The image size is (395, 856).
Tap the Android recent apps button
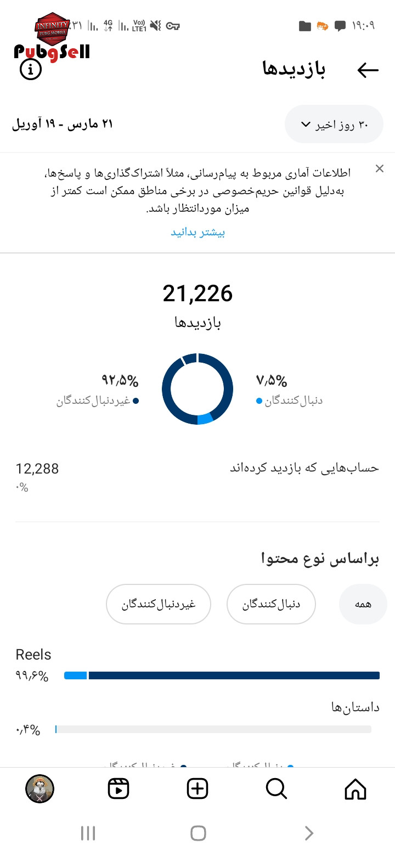pyautogui.click(x=88, y=834)
